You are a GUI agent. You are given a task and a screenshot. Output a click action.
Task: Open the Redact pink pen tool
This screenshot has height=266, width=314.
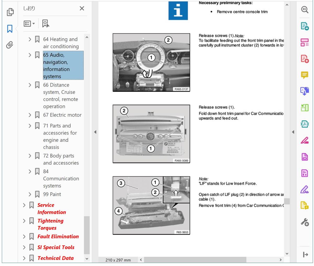[x=305, y=140]
